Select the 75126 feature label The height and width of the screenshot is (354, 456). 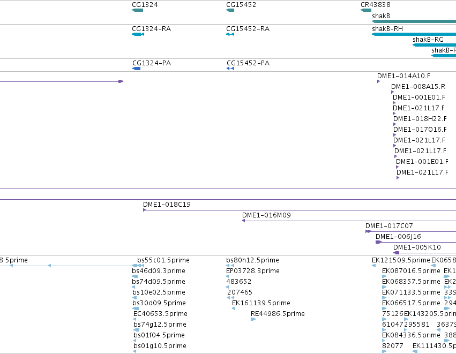point(393,314)
